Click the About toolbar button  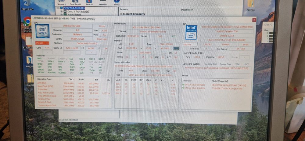point(117,2)
